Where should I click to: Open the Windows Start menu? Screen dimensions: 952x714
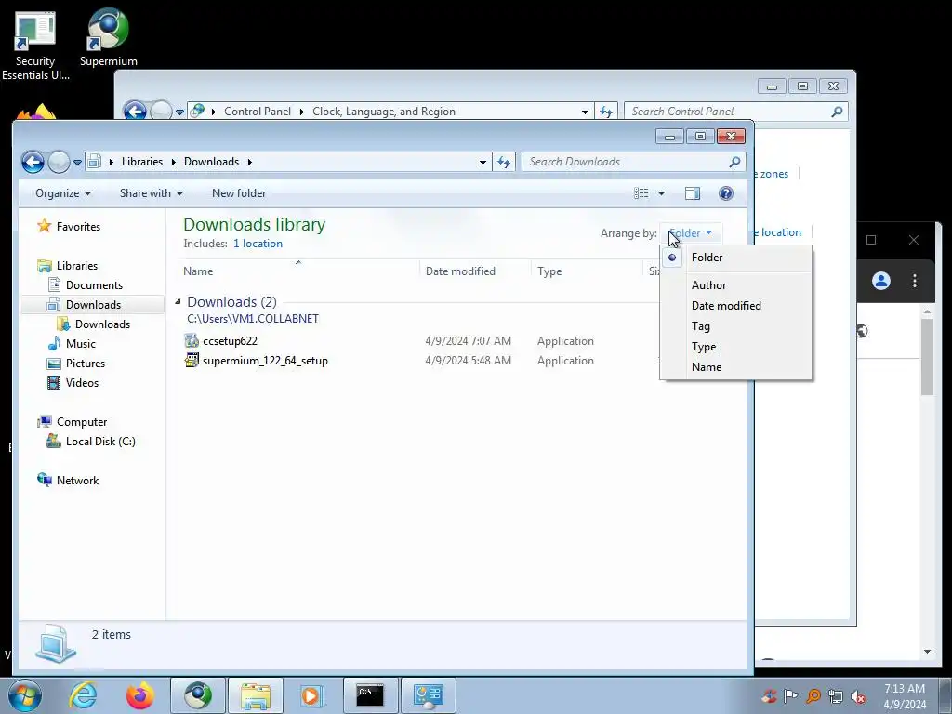click(24, 695)
